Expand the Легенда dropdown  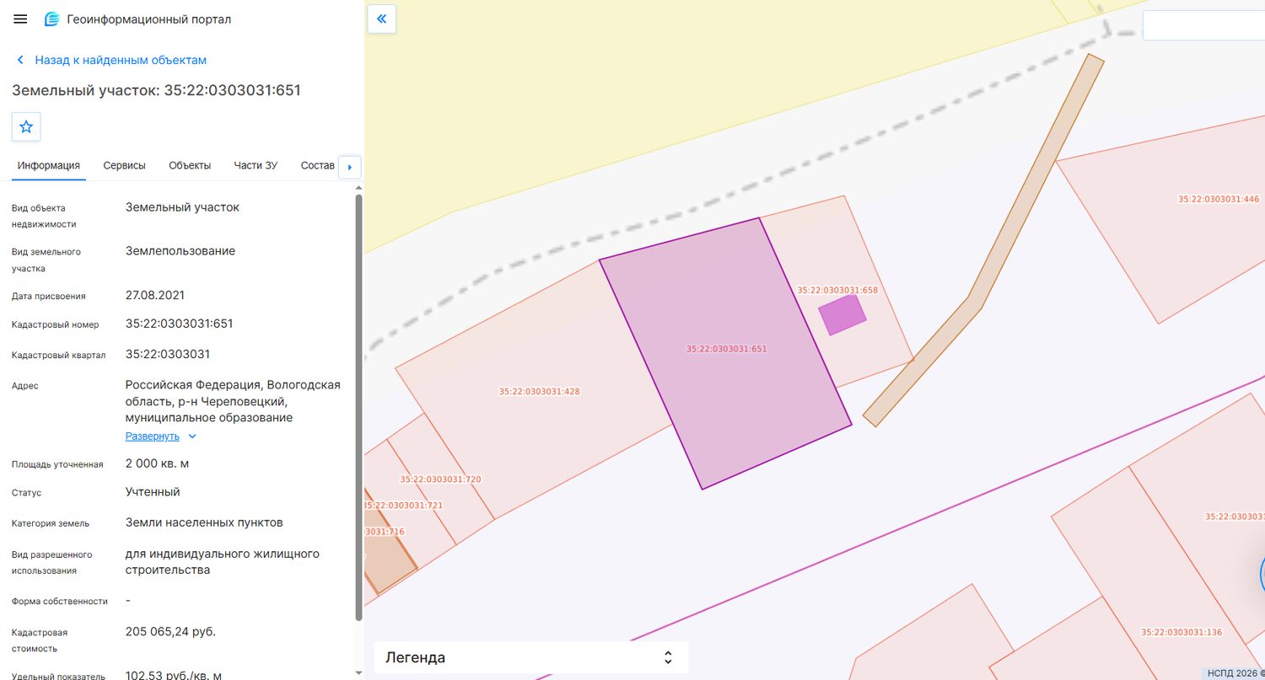[x=531, y=657]
